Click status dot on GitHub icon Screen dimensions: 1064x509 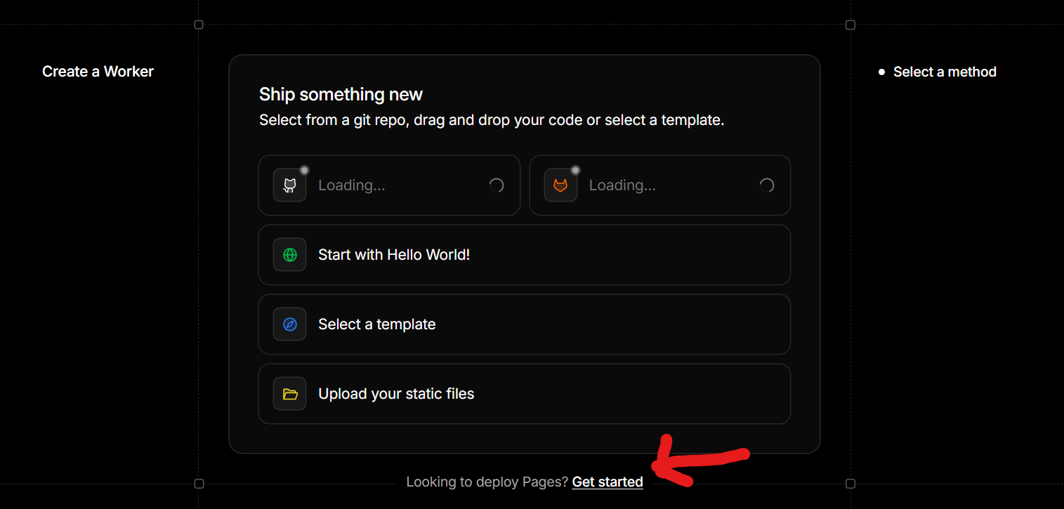click(x=304, y=170)
